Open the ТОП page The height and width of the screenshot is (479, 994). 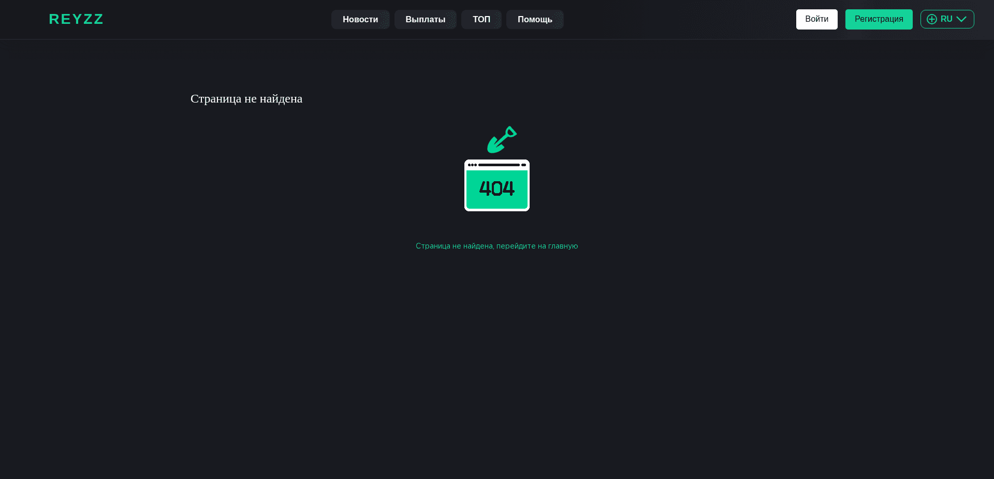(481, 19)
